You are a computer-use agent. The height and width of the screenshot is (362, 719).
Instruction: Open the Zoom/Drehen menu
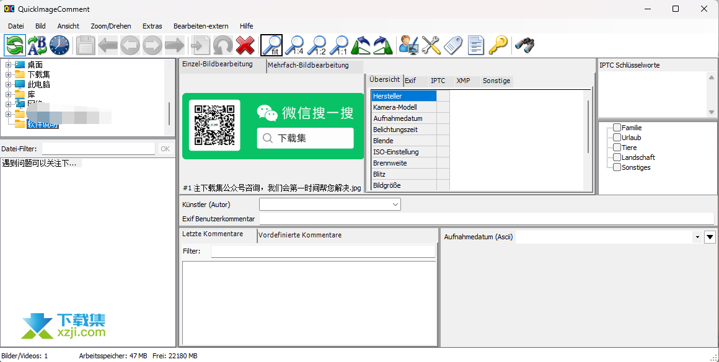coord(111,26)
